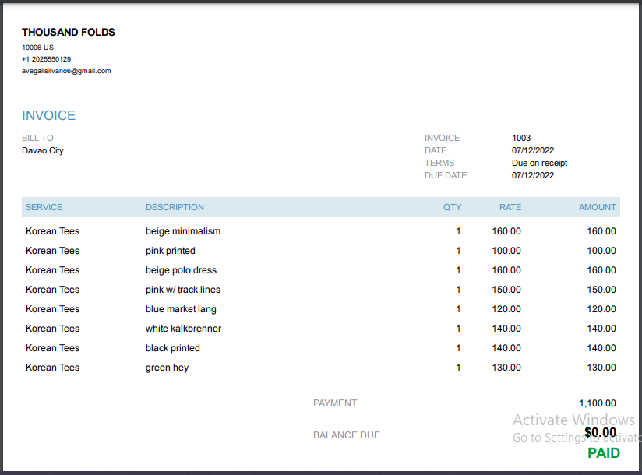Viewport: 642px width, 475px height.
Task: Select the white kalkbrenner description
Action: click(183, 329)
